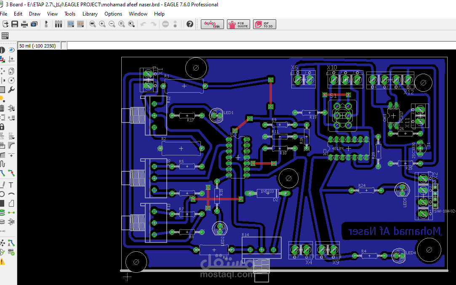Toggle the Show eye tool
Screen dimensions: 456x285
point(11,50)
